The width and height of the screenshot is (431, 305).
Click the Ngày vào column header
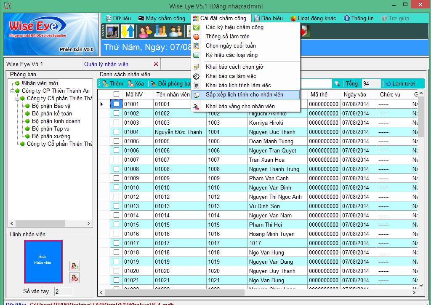359,95
